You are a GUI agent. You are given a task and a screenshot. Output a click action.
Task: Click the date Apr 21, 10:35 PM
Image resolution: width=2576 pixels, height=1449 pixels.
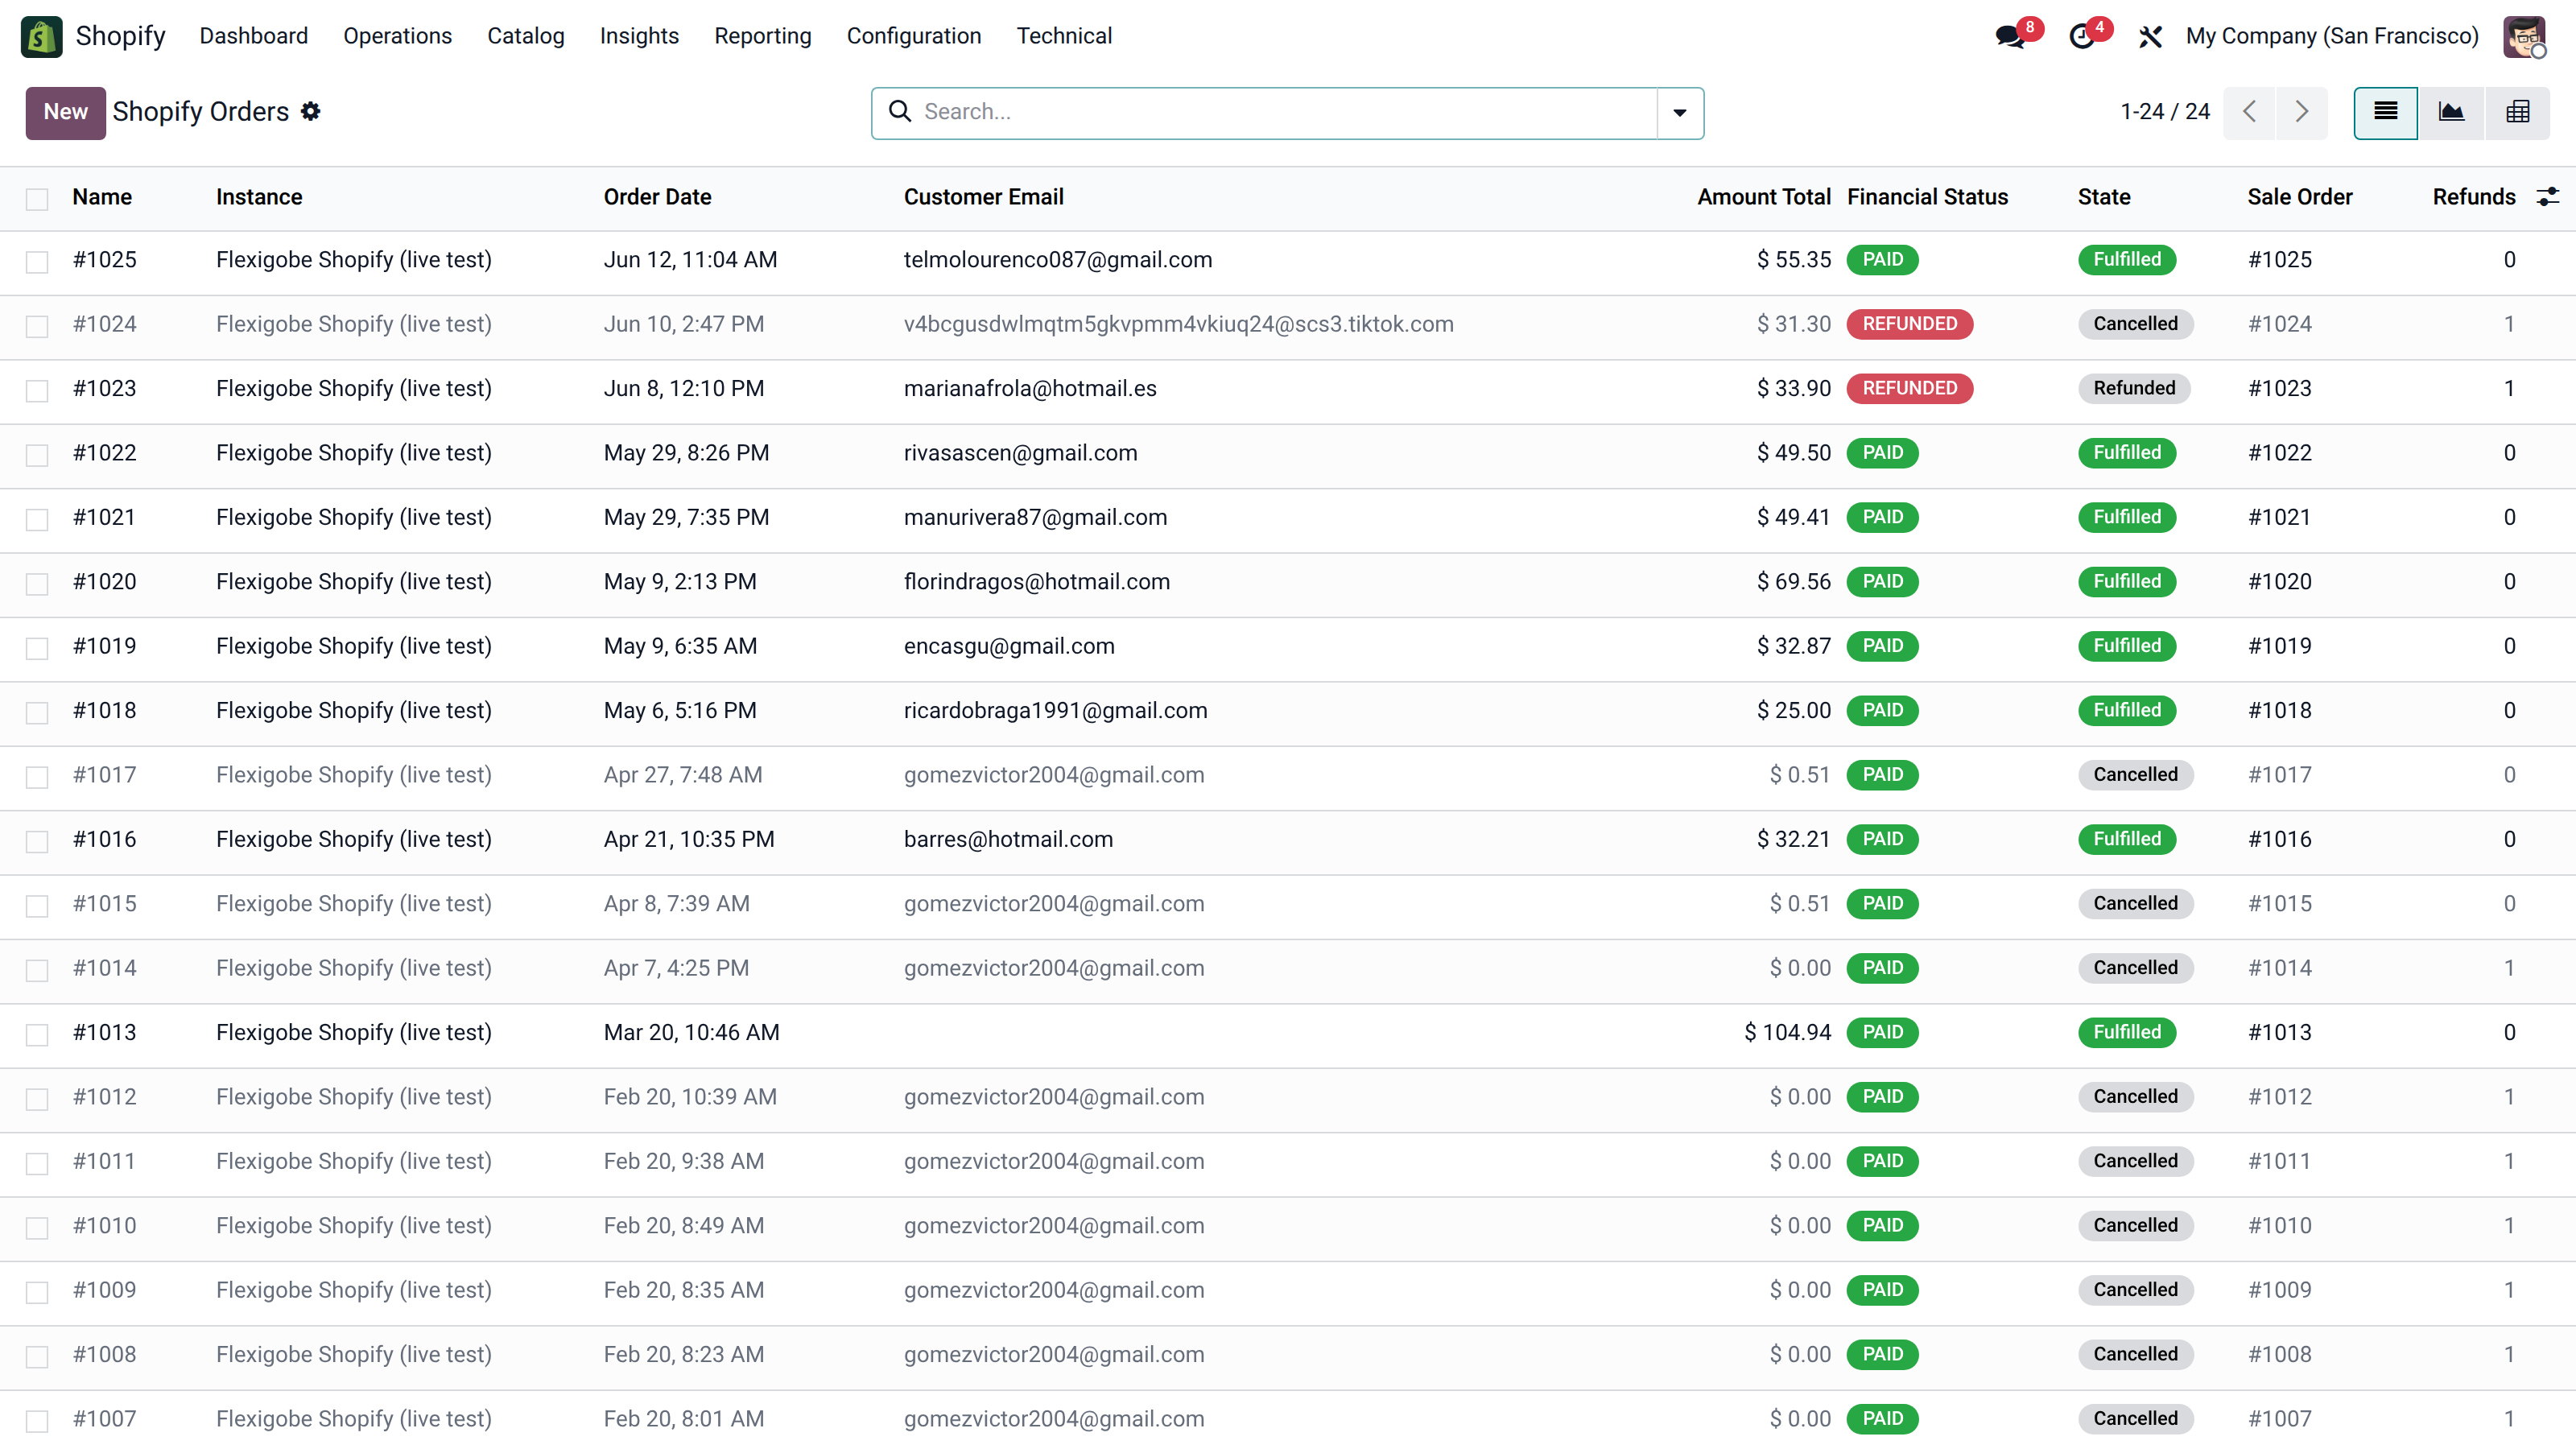tap(689, 839)
